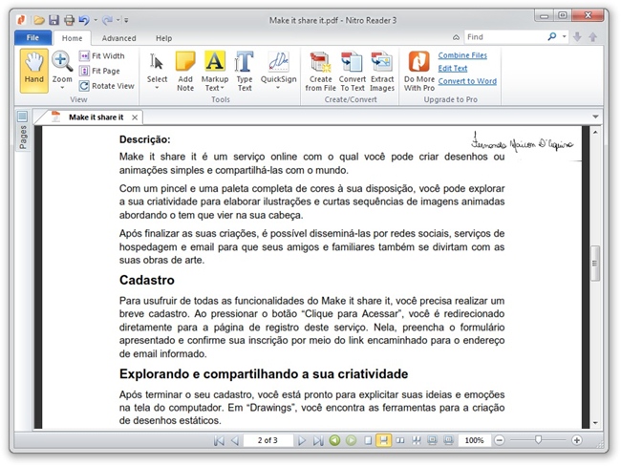The height and width of the screenshot is (466, 621).
Task: Click the zoom in plus button
Action: [577, 440]
